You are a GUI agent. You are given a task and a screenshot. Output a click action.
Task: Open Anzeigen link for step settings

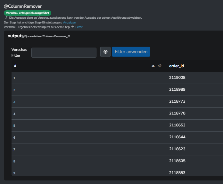pos(70,23)
